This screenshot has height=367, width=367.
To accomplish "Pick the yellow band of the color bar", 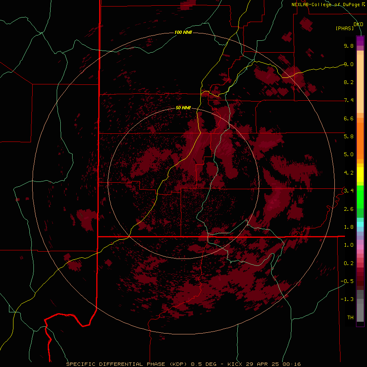I will point(360,175).
